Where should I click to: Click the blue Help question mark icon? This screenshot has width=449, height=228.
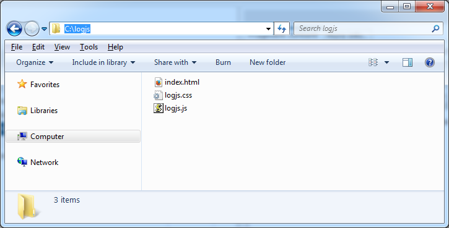[430, 62]
